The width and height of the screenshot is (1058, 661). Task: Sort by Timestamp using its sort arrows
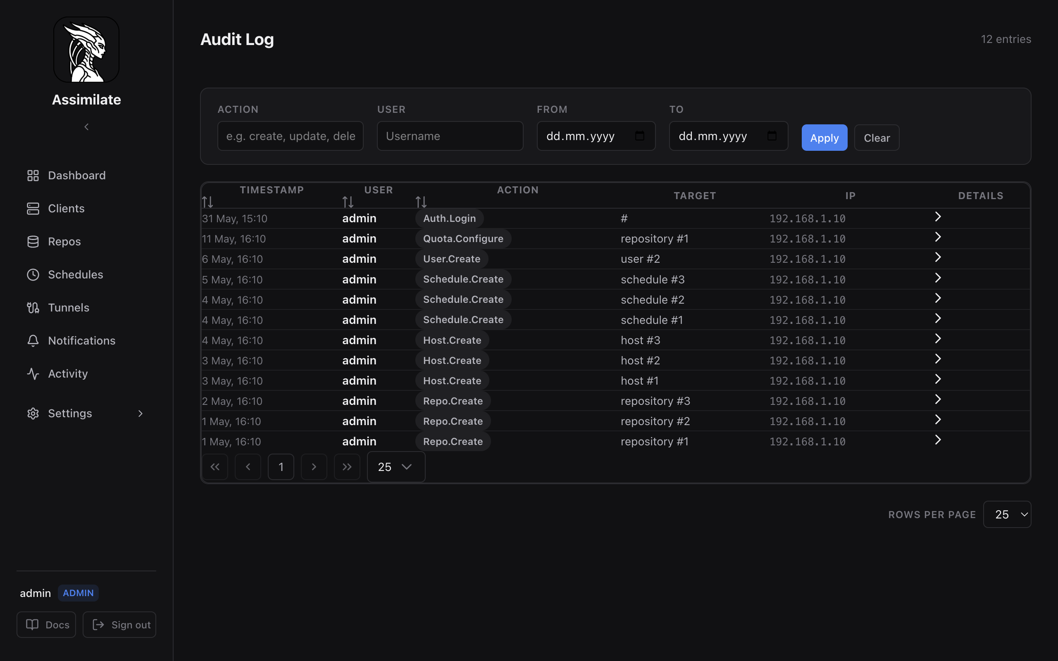207,202
